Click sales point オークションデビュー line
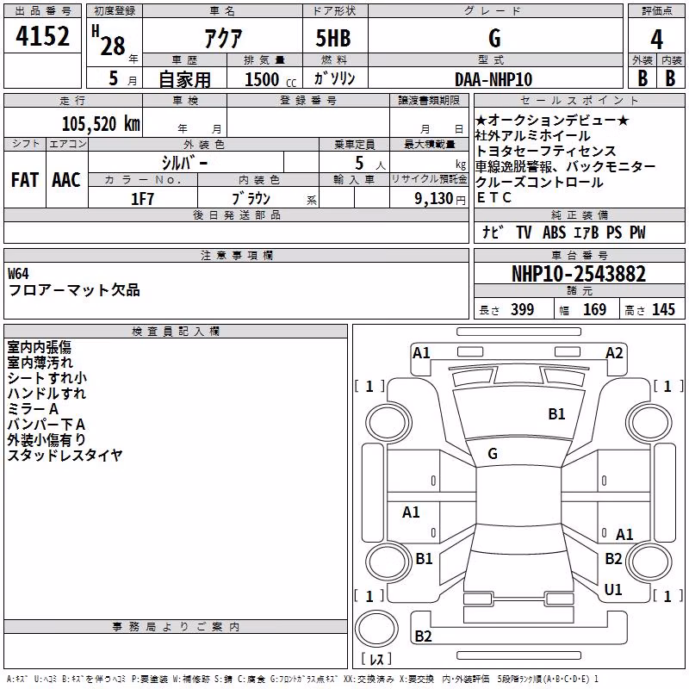This screenshot has height=689, width=689. [x=552, y=120]
